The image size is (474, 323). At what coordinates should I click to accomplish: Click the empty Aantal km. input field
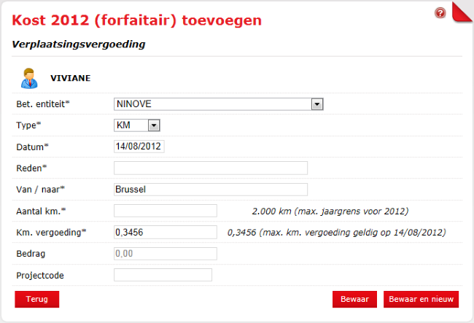click(166, 211)
